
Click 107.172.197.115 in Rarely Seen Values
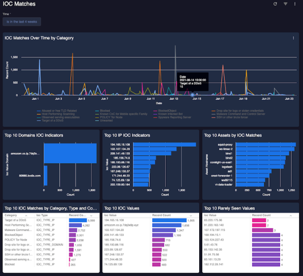pyautogui.click(x=215, y=230)
